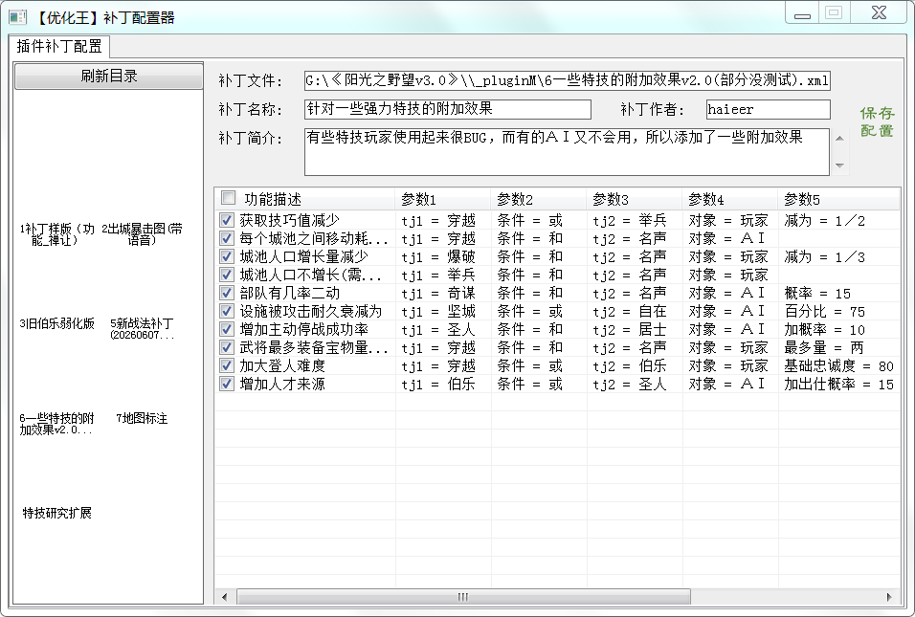Select the 插件补丁配置 tab
This screenshot has width=915, height=617.
[59, 46]
